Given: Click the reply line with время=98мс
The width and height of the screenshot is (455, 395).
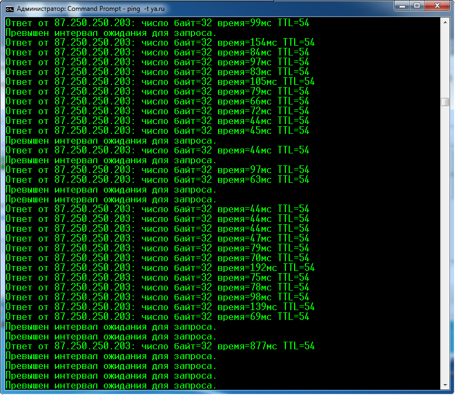Looking at the screenshot, I should [157, 297].
